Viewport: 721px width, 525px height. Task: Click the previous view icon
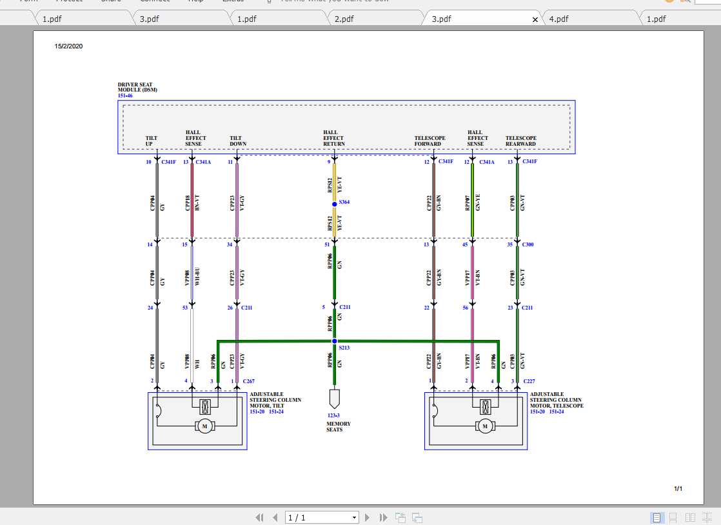point(399,517)
